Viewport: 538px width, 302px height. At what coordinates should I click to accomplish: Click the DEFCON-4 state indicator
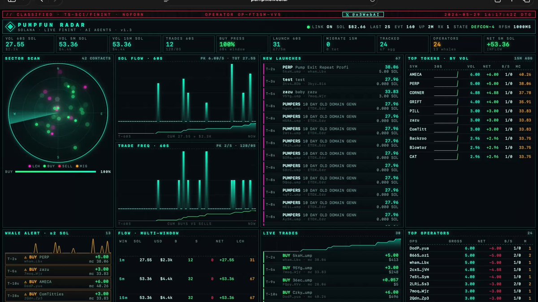[482, 27]
